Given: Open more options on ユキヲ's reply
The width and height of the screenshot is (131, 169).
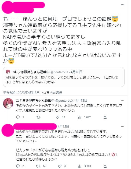Looking at the screenshot, I should pos(122,100).
